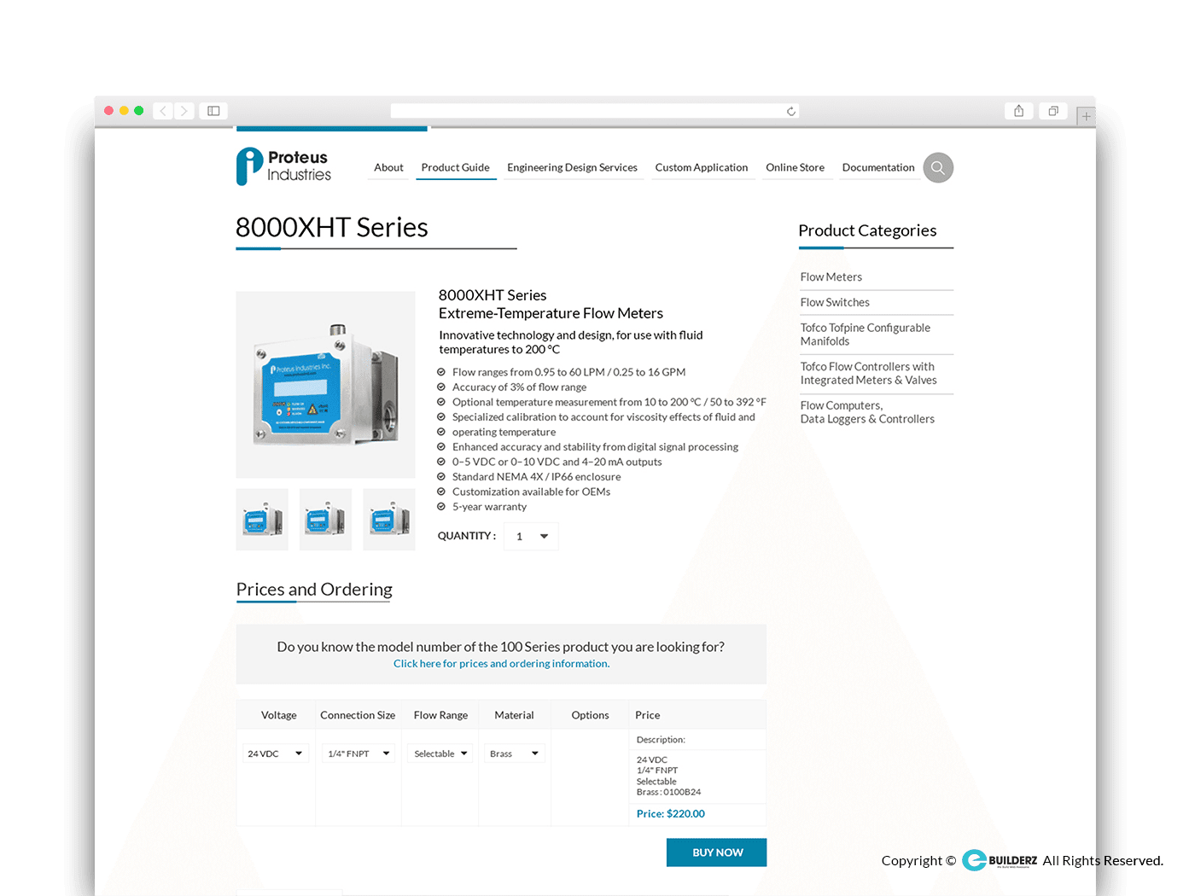The width and height of the screenshot is (1195, 896).
Task: Select the third product thumbnail
Action: (389, 520)
